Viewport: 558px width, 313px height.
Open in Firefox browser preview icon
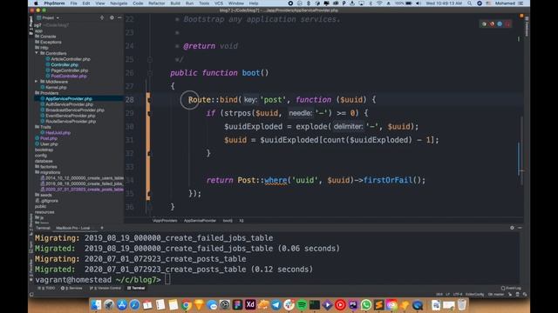(492, 23)
